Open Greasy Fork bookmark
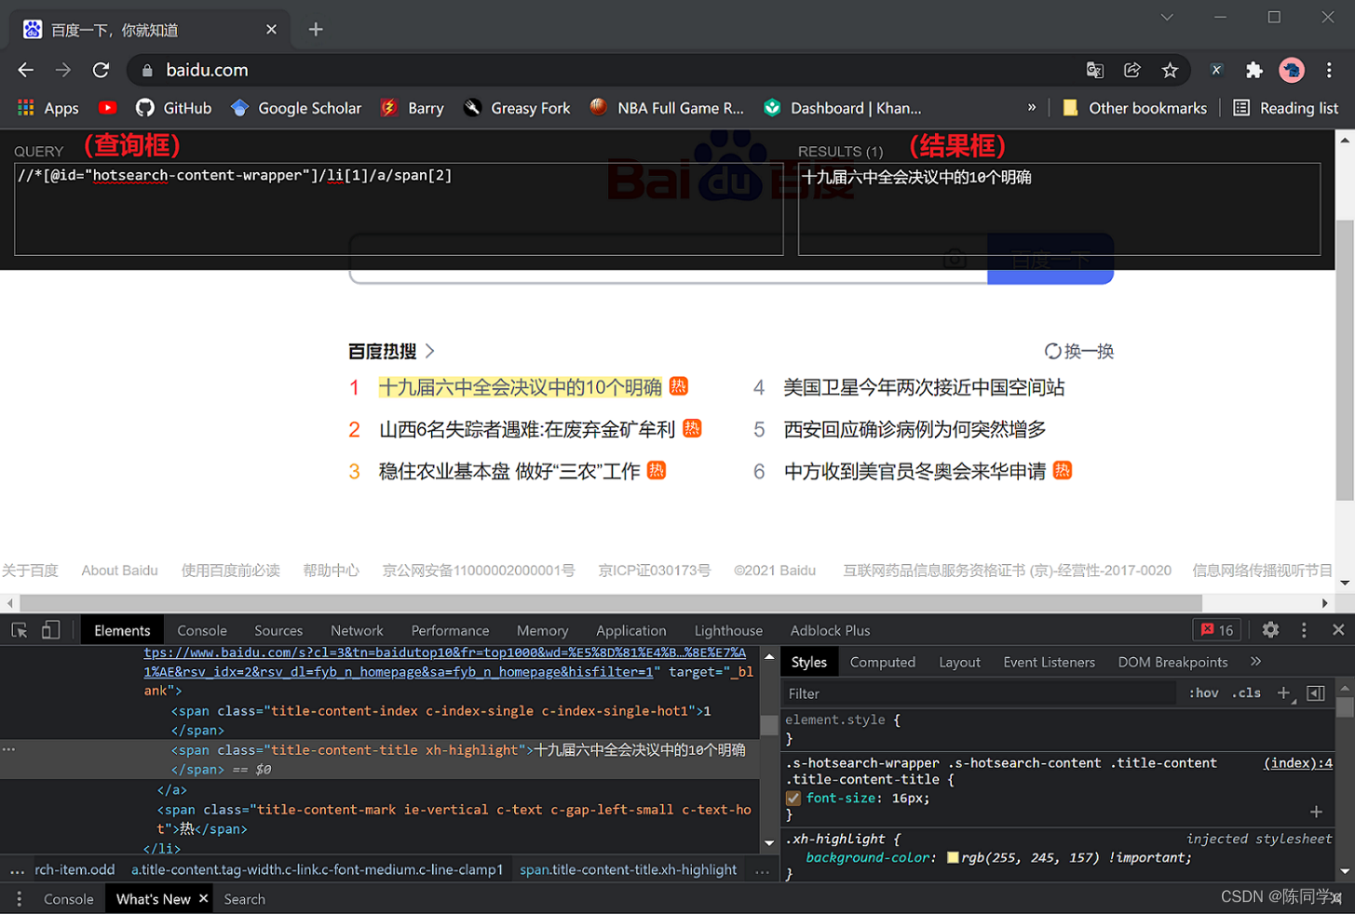Viewport: 1355px width, 914px height. click(517, 108)
